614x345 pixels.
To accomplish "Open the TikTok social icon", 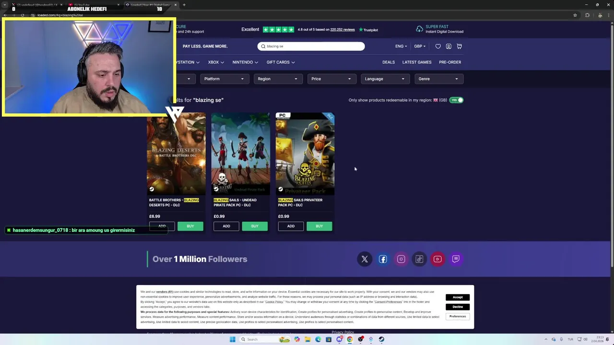I will [419, 259].
